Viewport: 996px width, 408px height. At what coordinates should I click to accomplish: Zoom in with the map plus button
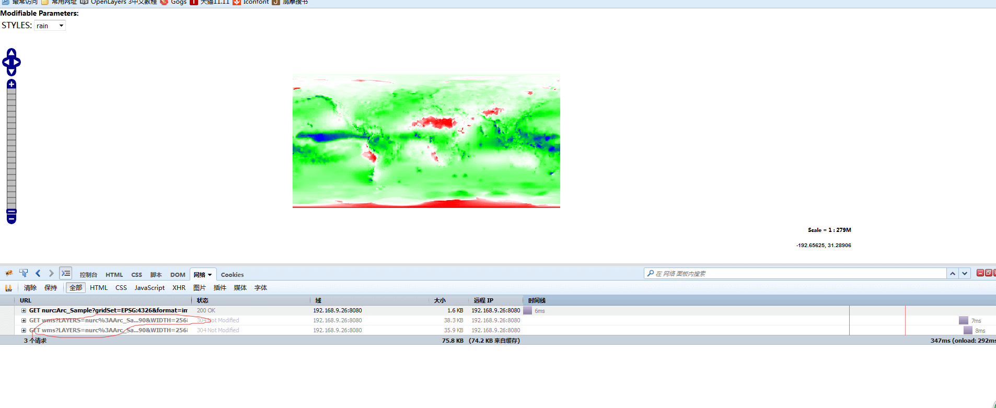pyautogui.click(x=11, y=84)
